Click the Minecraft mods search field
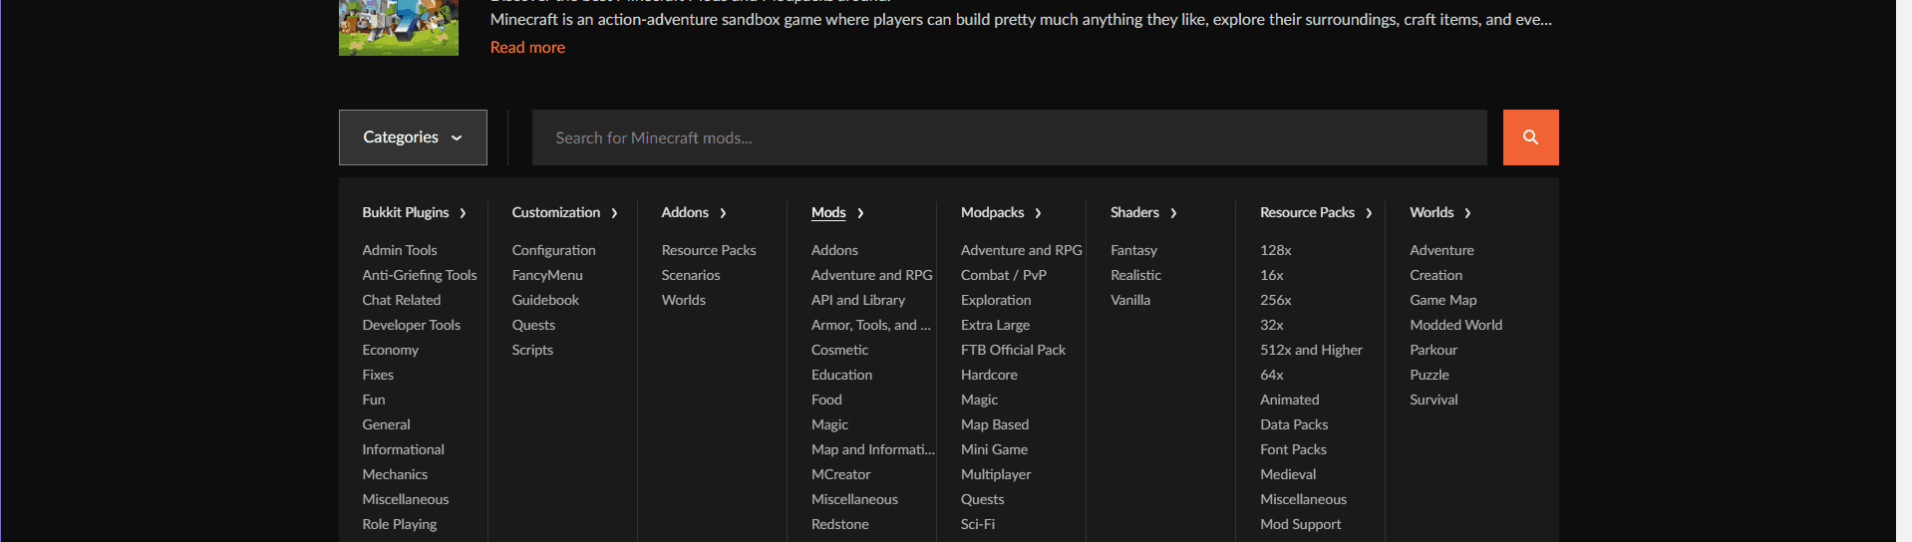This screenshot has width=1912, height=542. pyautogui.click(x=1008, y=137)
